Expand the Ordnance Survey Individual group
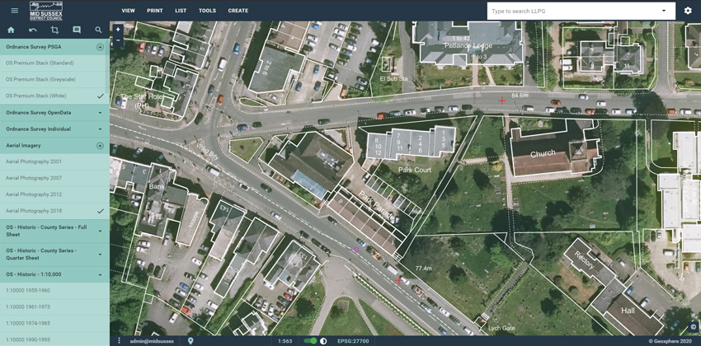 point(100,129)
